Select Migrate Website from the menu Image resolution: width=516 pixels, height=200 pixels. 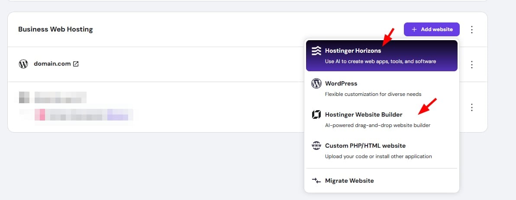click(x=349, y=181)
